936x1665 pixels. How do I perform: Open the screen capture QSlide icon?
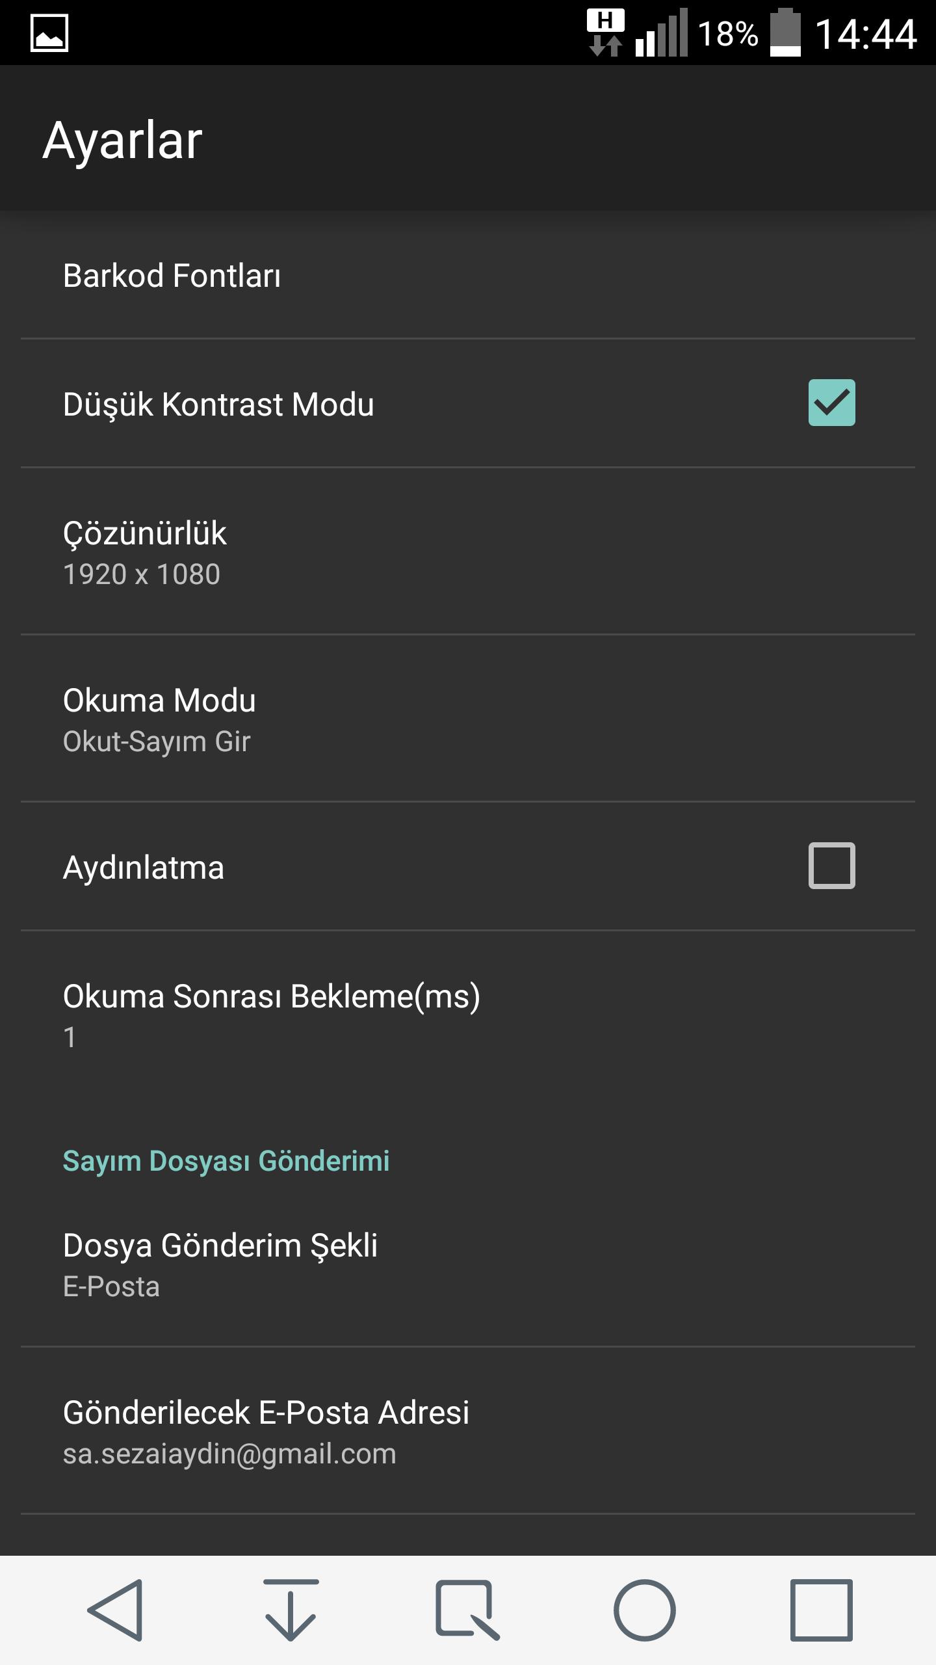point(467,1610)
